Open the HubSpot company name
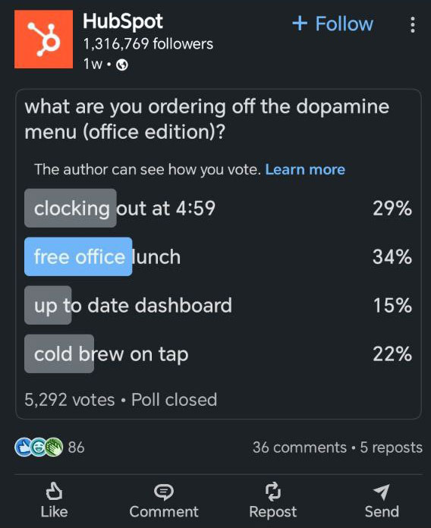 123,21
